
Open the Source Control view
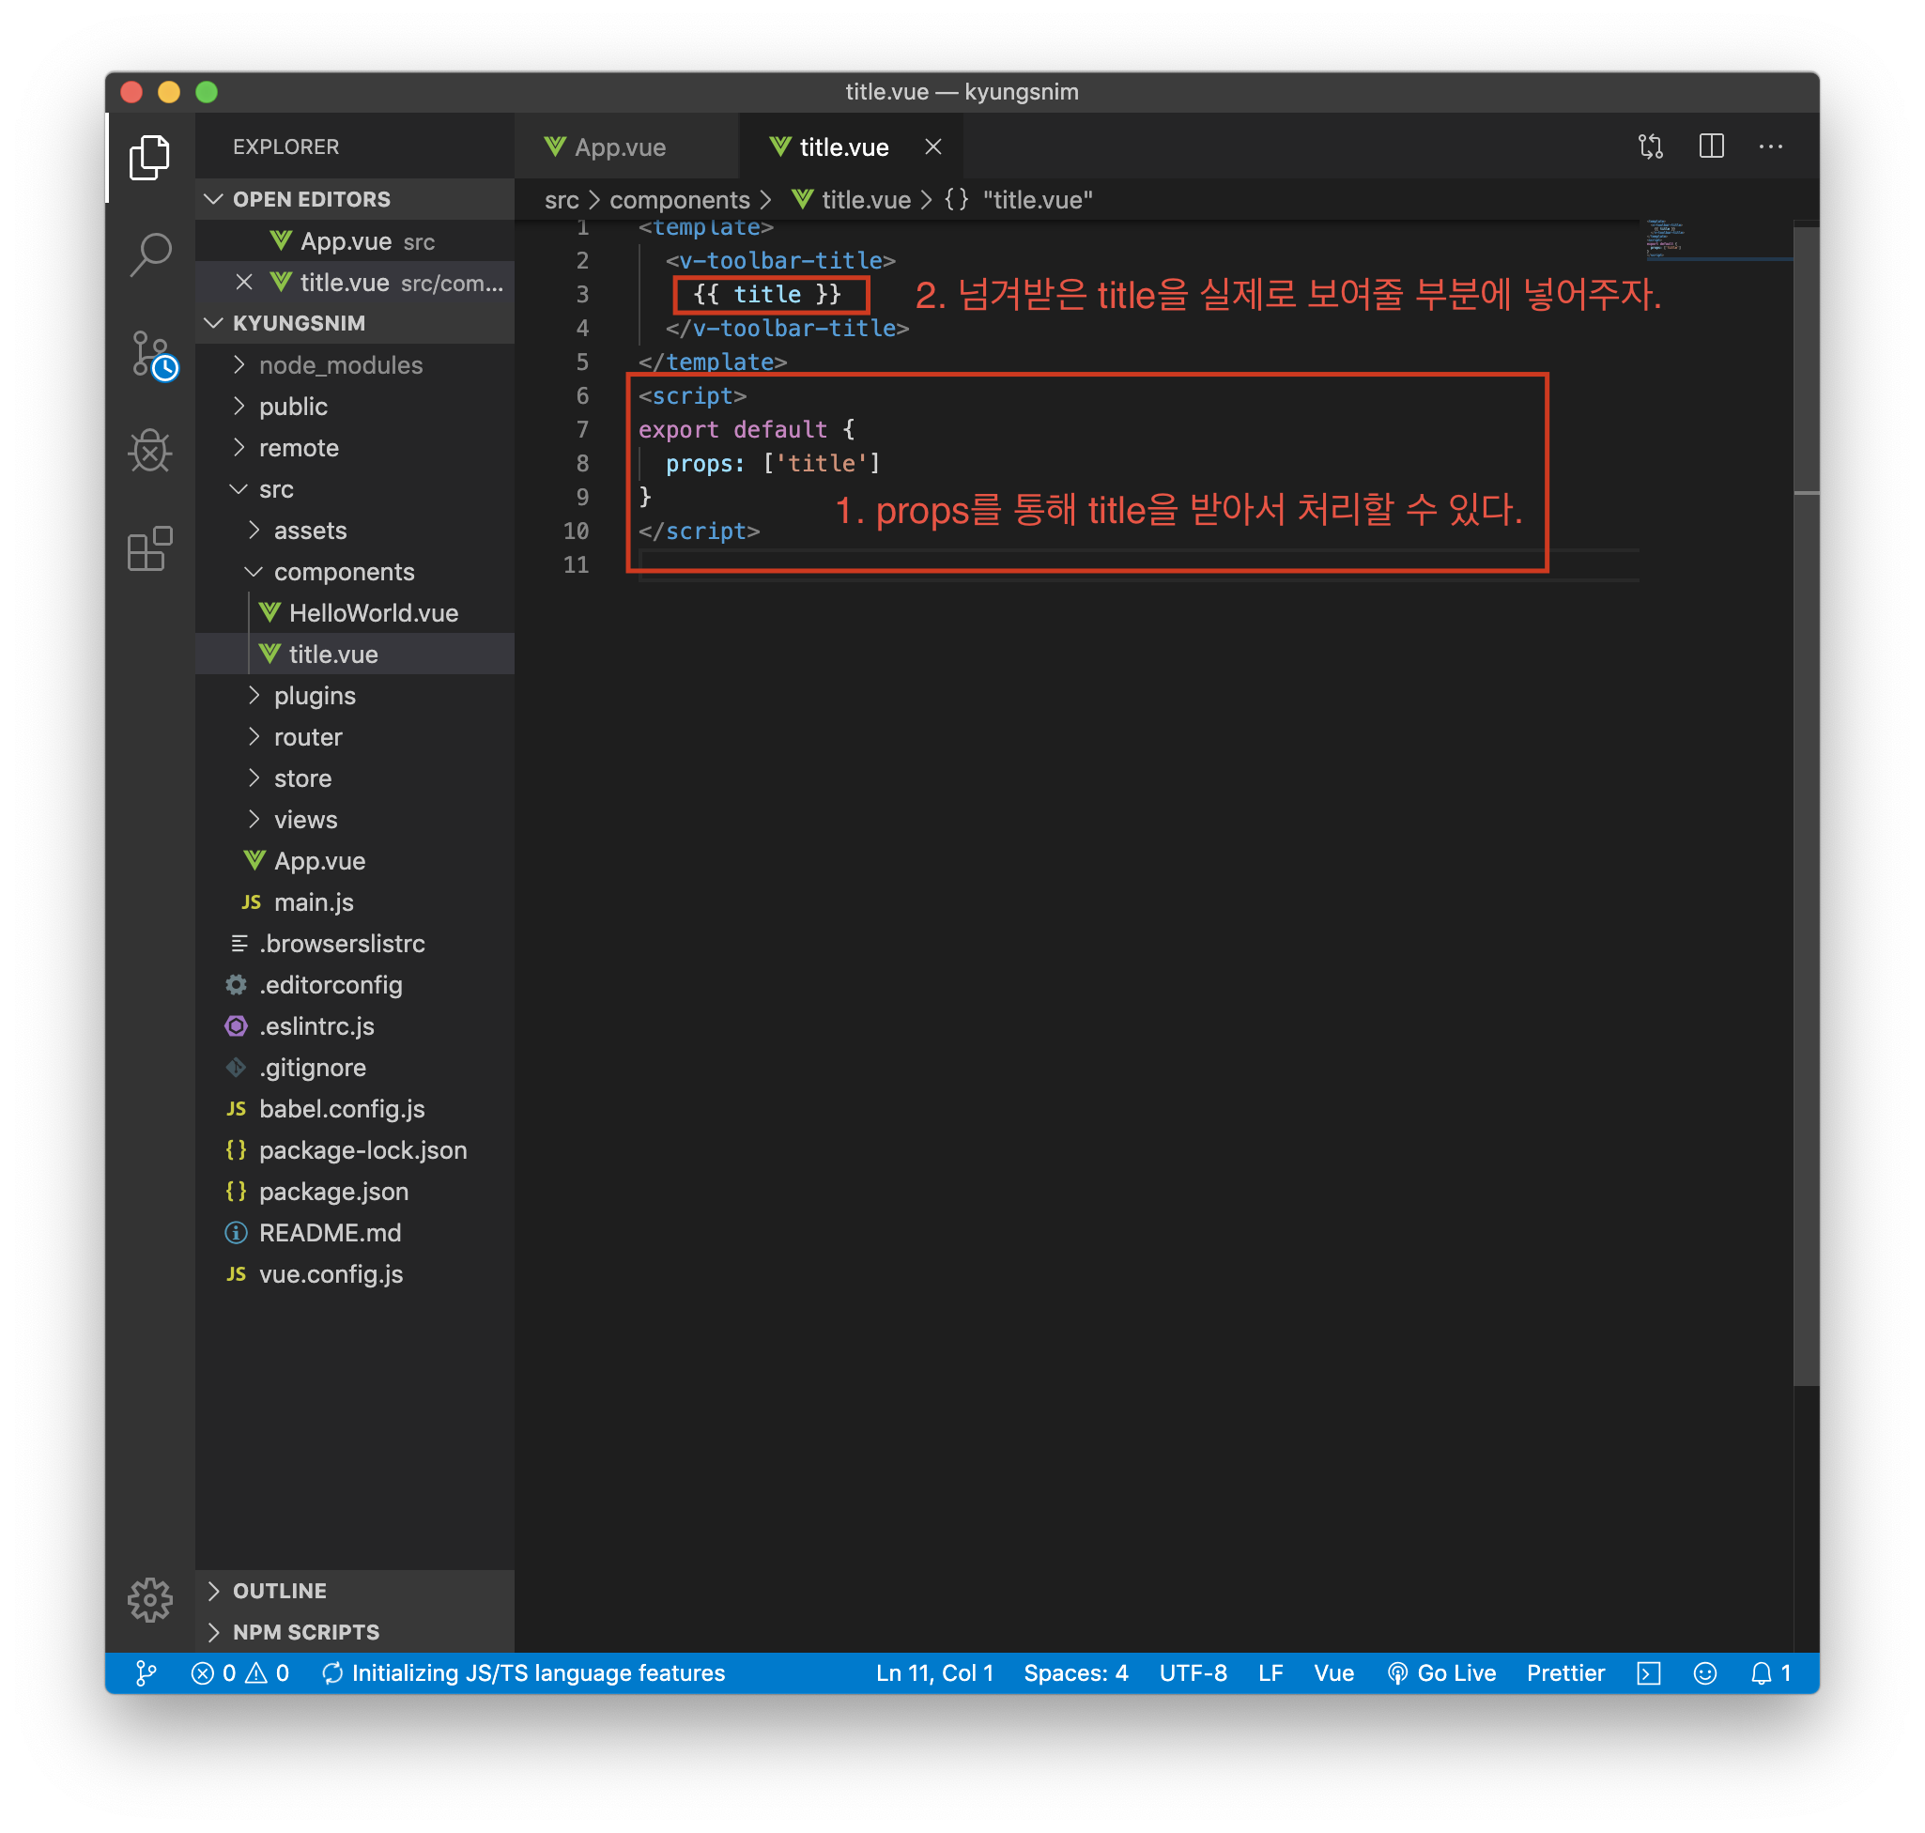pos(149,354)
